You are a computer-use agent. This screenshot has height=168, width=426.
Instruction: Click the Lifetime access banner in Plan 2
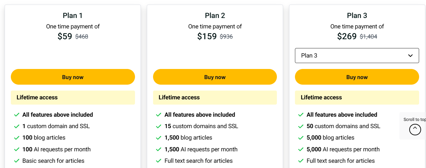(215, 97)
